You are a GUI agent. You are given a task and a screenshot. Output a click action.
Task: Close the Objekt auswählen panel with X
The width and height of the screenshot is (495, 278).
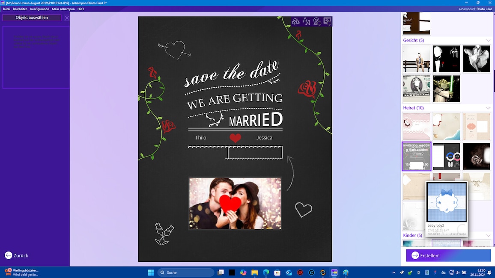click(x=66, y=18)
